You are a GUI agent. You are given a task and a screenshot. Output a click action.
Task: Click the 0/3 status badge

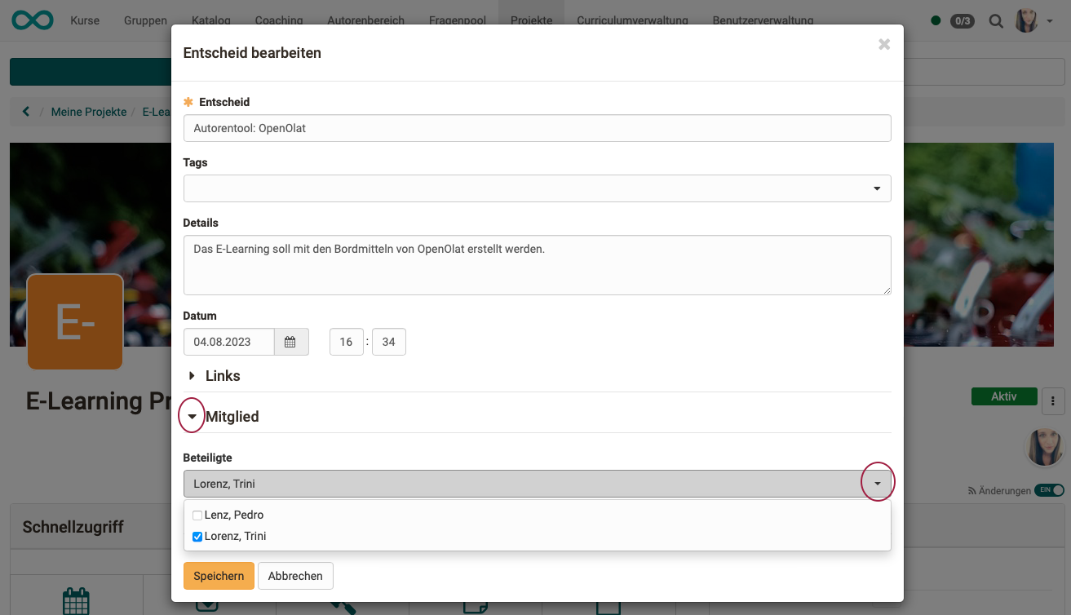(x=962, y=21)
